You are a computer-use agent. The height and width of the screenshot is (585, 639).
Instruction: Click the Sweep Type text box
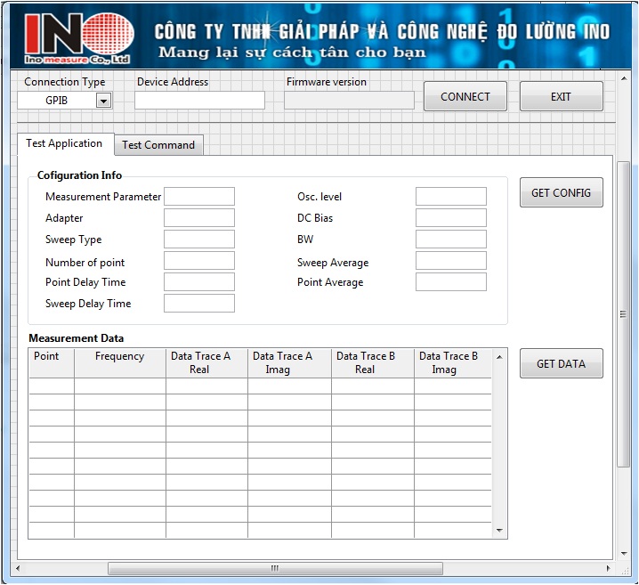[199, 240]
